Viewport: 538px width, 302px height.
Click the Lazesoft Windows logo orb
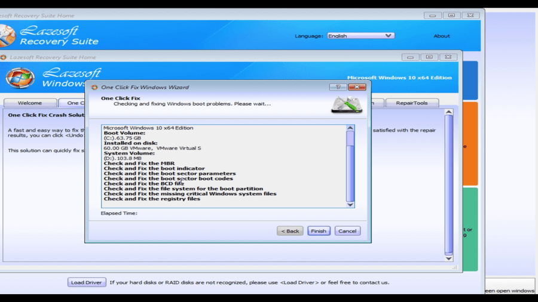pyautogui.click(x=20, y=78)
